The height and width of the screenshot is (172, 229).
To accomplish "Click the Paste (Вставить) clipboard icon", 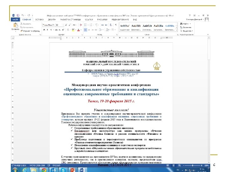I will click(15, 25).
